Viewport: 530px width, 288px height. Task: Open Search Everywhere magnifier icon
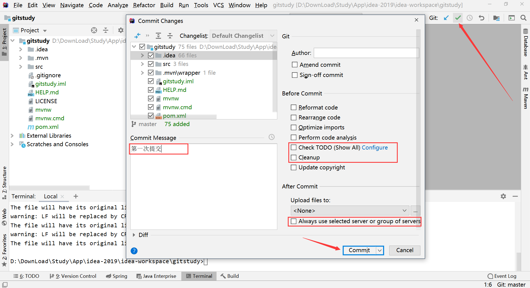pos(523,18)
